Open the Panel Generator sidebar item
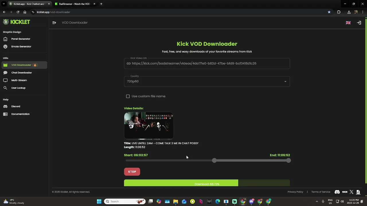Image resolution: width=367 pixels, height=206 pixels. click(24, 39)
